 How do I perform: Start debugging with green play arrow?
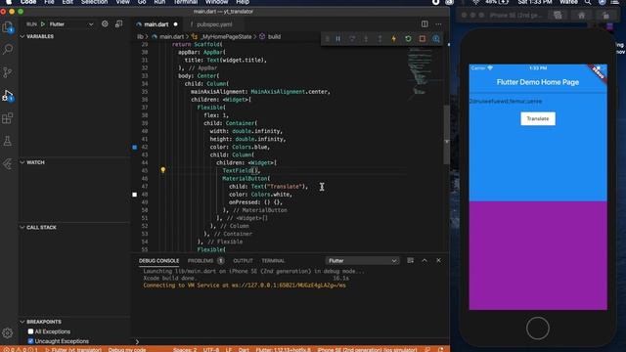(x=43, y=24)
